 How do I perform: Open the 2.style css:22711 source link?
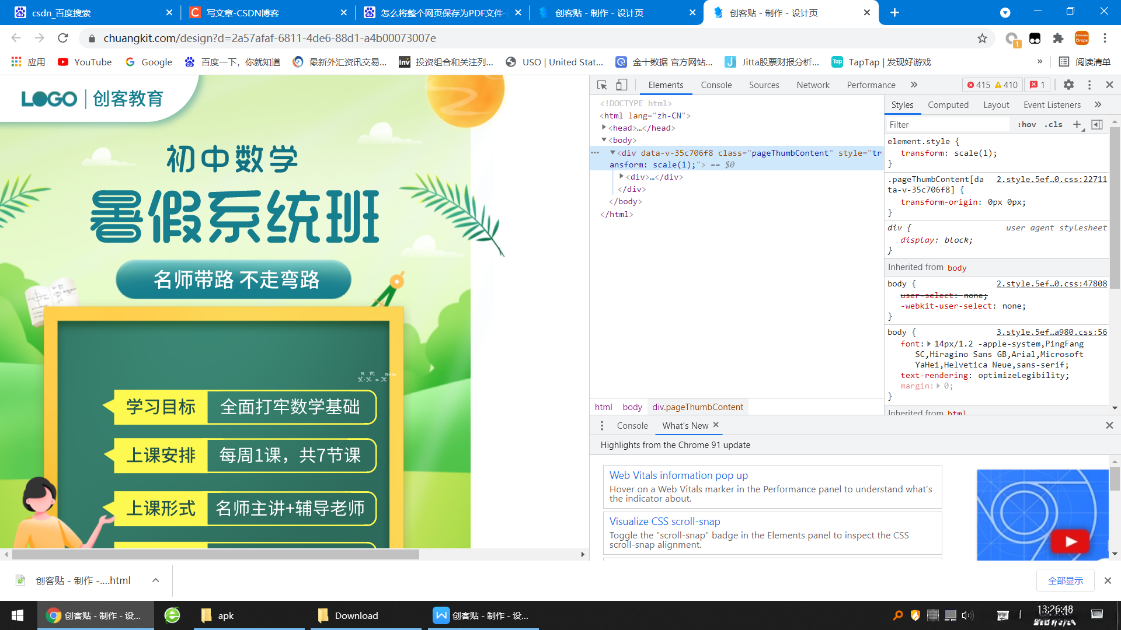(1051, 179)
